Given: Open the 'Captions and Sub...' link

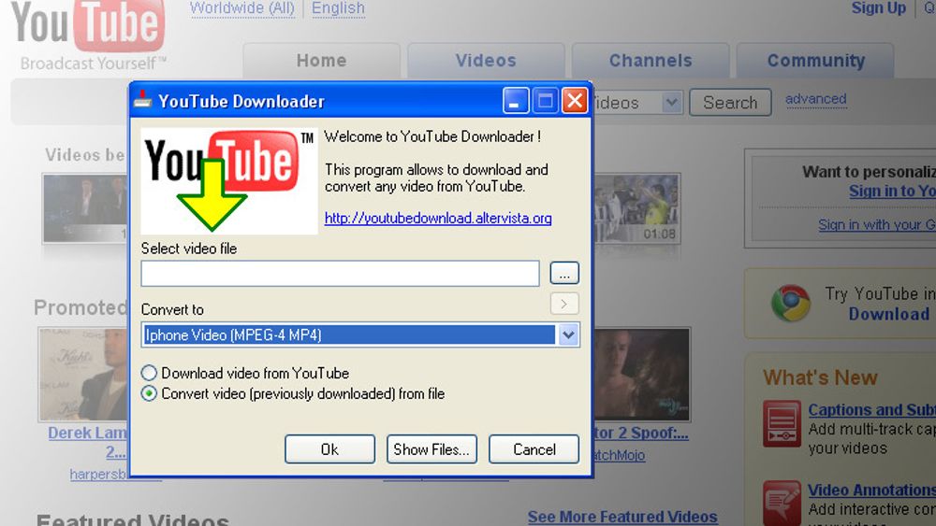Looking at the screenshot, I should pos(871,410).
